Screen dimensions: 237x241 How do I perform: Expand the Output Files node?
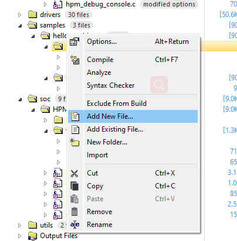19,236
